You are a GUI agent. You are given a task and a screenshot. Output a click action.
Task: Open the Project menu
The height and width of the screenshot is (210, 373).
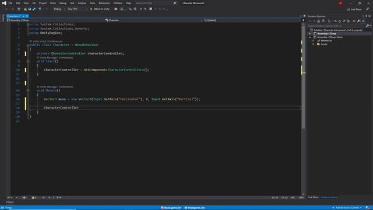coord(43,3)
